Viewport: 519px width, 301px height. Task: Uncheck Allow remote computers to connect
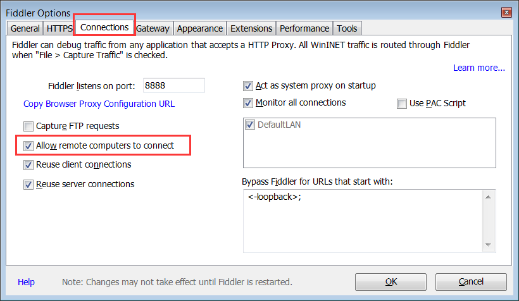[28, 146]
